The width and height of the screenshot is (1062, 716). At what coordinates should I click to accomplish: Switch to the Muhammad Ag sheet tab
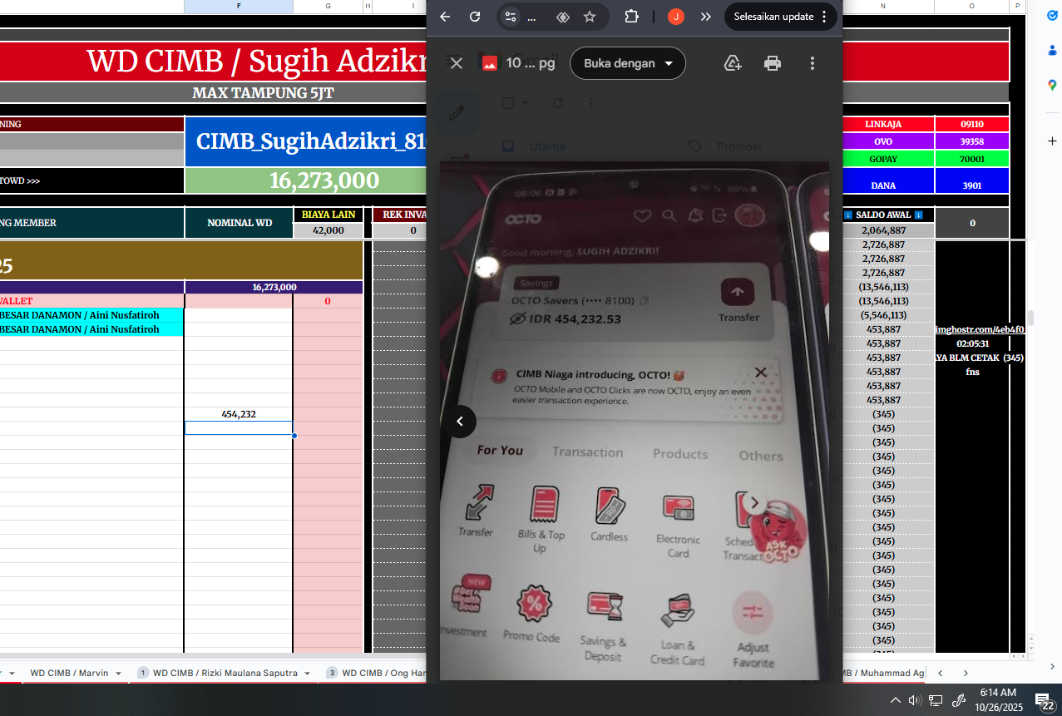tap(885, 673)
